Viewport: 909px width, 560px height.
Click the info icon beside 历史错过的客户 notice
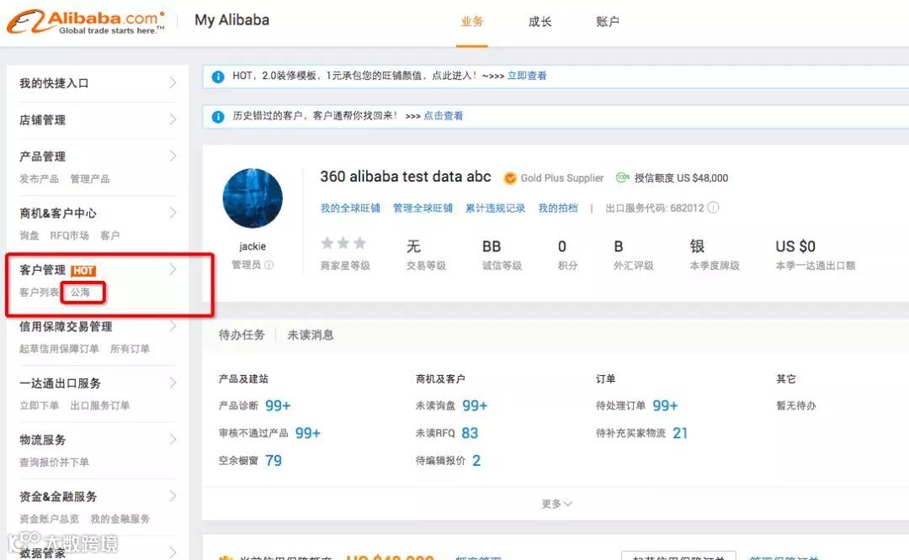tap(218, 116)
